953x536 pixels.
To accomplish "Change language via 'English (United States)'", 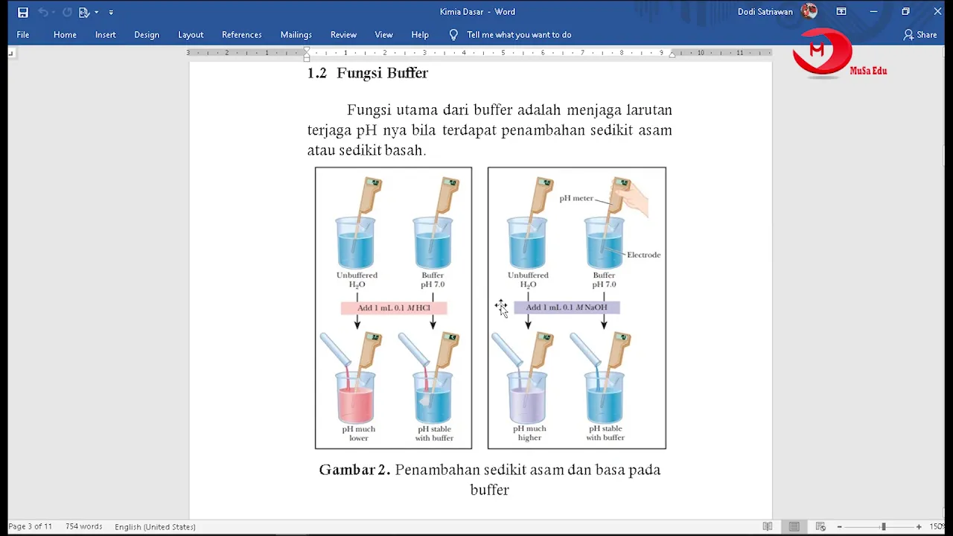I will pyautogui.click(x=155, y=526).
